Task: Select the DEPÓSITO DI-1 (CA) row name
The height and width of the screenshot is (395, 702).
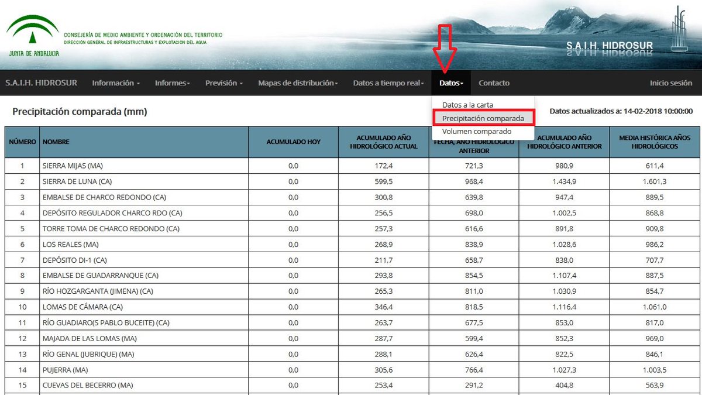Action: [x=75, y=260]
